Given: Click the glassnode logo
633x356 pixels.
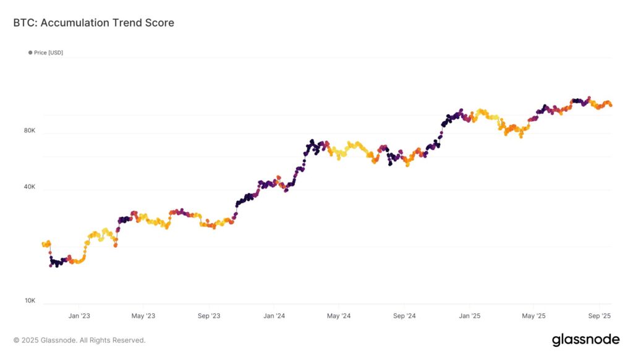Looking at the screenshot, I should click(x=585, y=339).
